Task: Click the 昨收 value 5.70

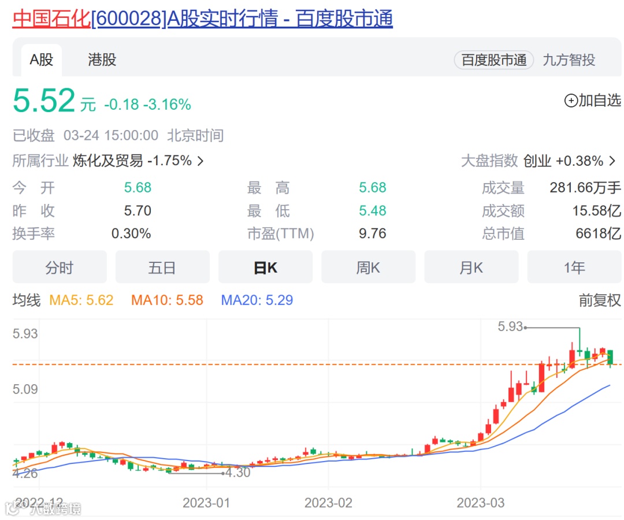Action: (x=138, y=210)
